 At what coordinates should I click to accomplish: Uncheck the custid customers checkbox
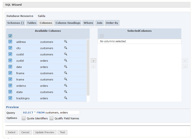10,54
